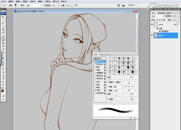Toggle the 平滑 smoothing checkbox
This screenshot has width=181, height=130.
(x=95, y=90)
